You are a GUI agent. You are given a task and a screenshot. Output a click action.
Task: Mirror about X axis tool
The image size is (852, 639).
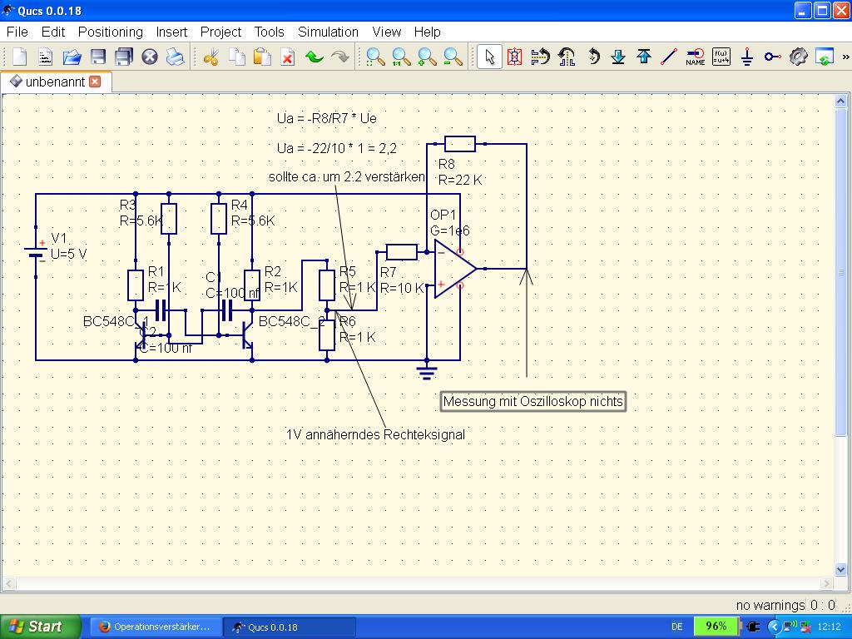point(541,57)
